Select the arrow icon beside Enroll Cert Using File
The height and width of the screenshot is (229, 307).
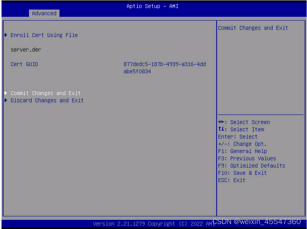6,35
